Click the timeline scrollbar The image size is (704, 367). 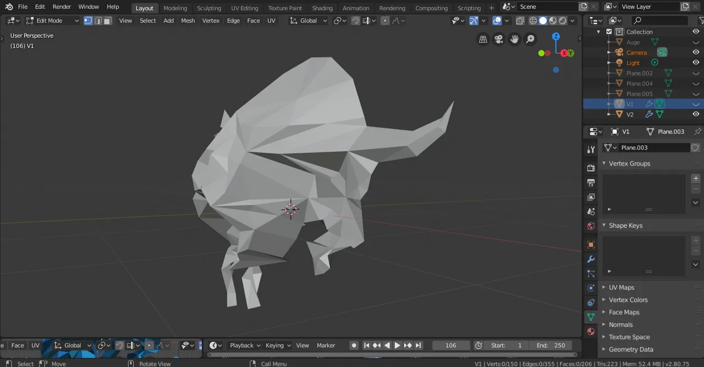pyautogui.click(x=392, y=355)
